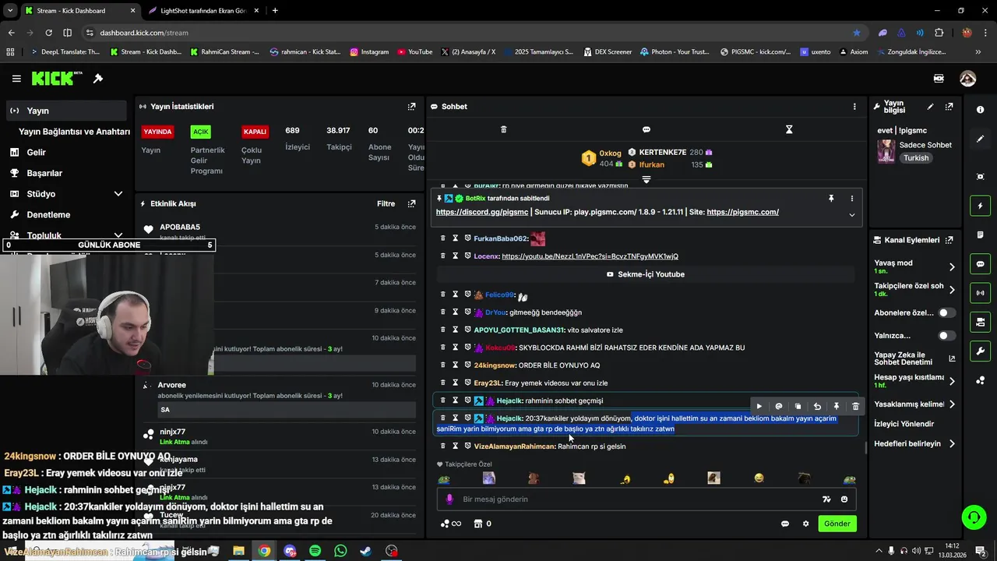Click the browser address bar
This screenshot has height=561, width=997.
(x=467, y=33)
